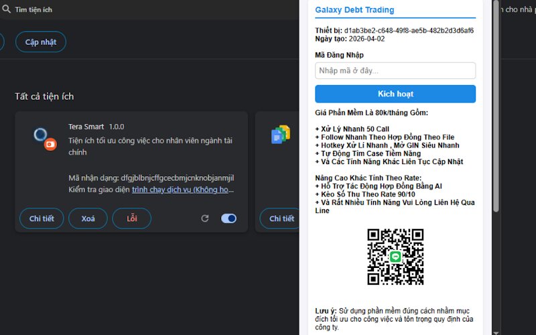This screenshot has height=335, width=536.
Task: Click the Tera Smart 1.0.0 name
Action: coord(96,127)
